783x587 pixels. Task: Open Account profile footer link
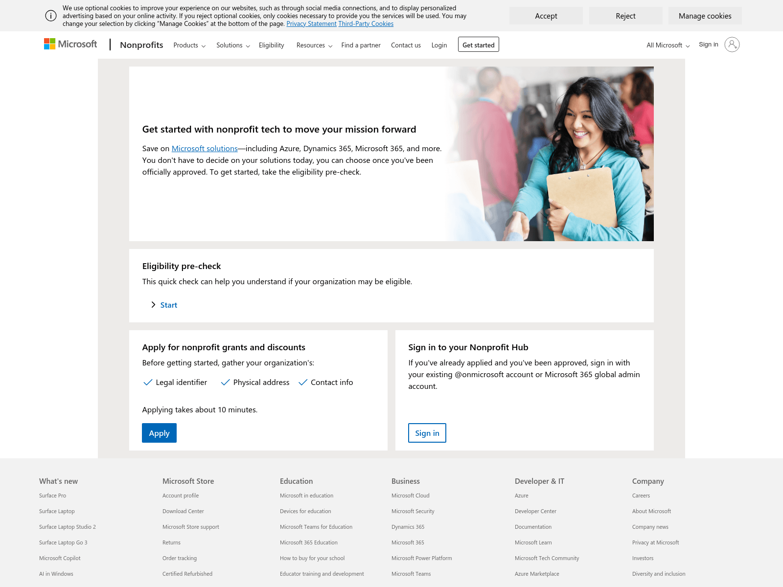181,496
